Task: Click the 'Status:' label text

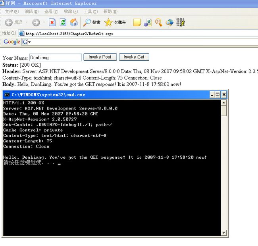Action: pyautogui.click(x=10, y=65)
